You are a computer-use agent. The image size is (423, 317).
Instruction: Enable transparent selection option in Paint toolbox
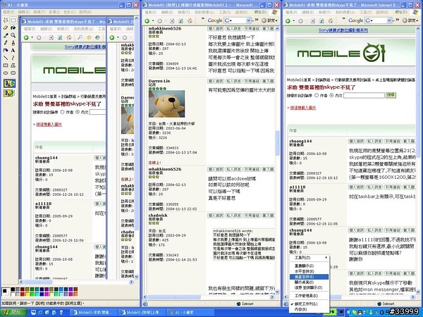coord(9,93)
